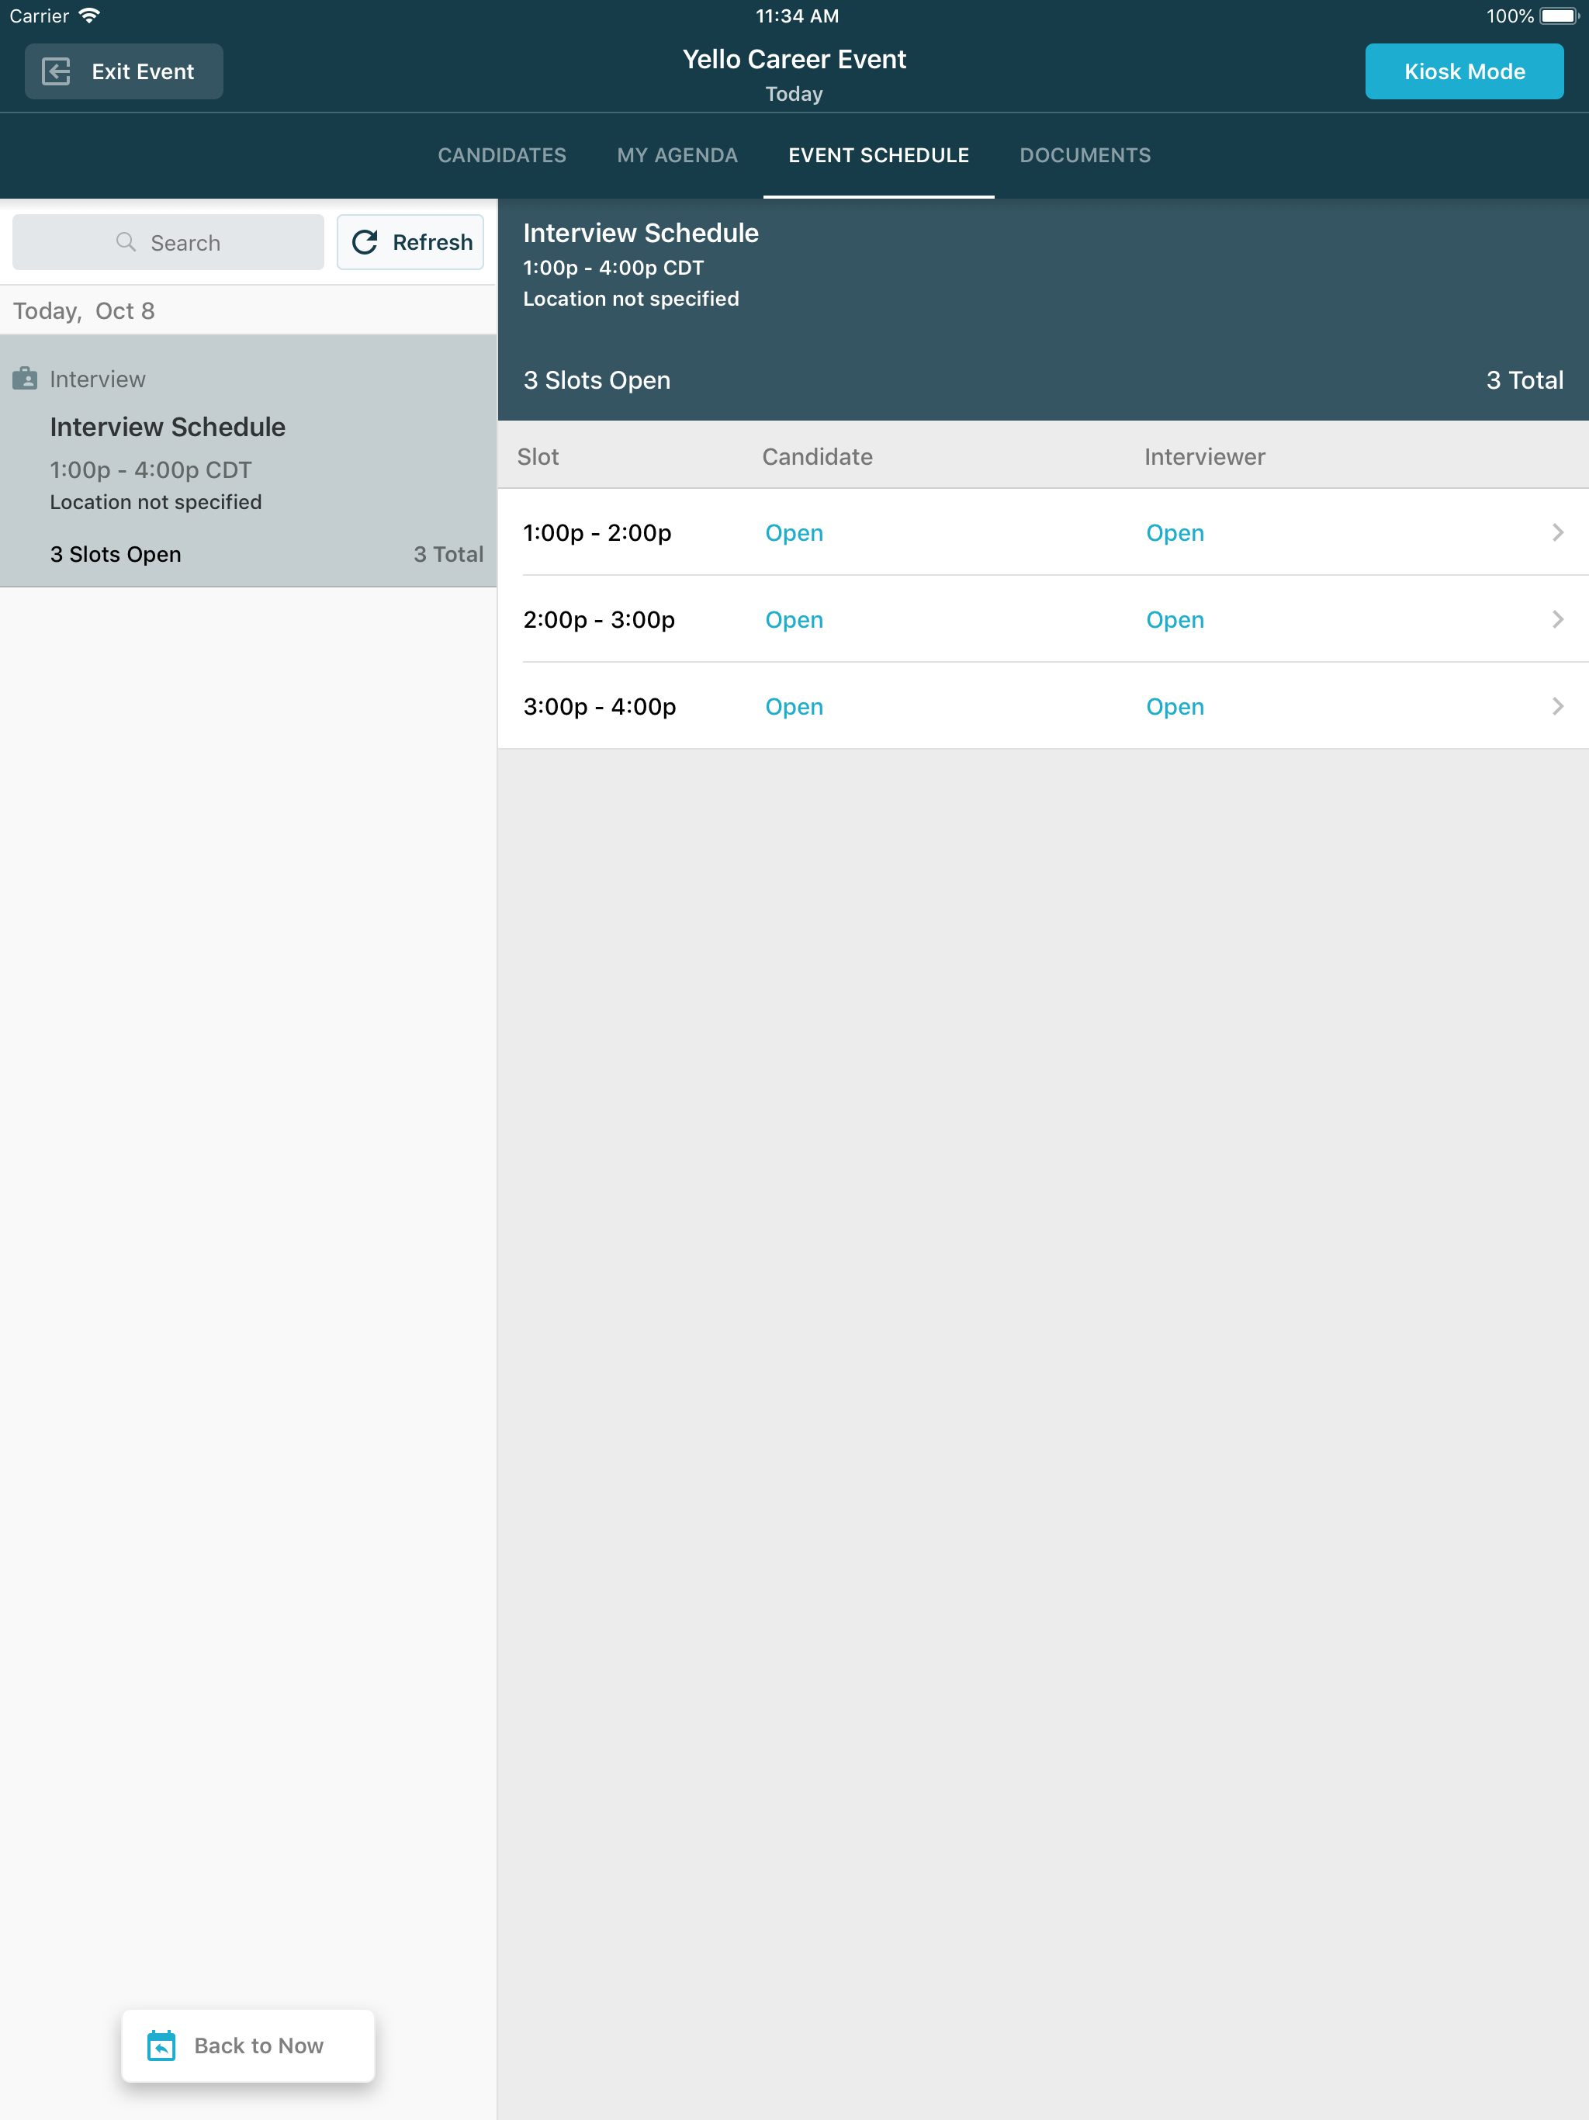Click the exit arrow icon beside Exit Event
Image resolution: width=1589 pixels, height=2120 pixels.
tap(57, 72)
